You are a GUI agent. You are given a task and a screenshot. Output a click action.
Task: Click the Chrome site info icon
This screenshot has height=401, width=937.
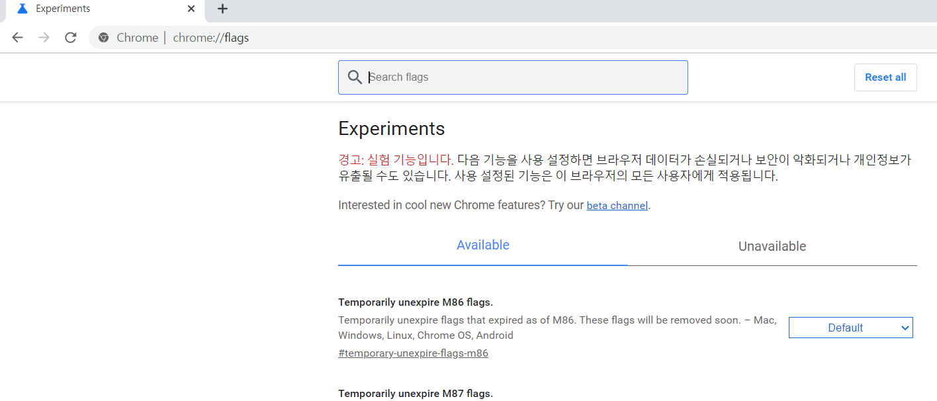103,38
